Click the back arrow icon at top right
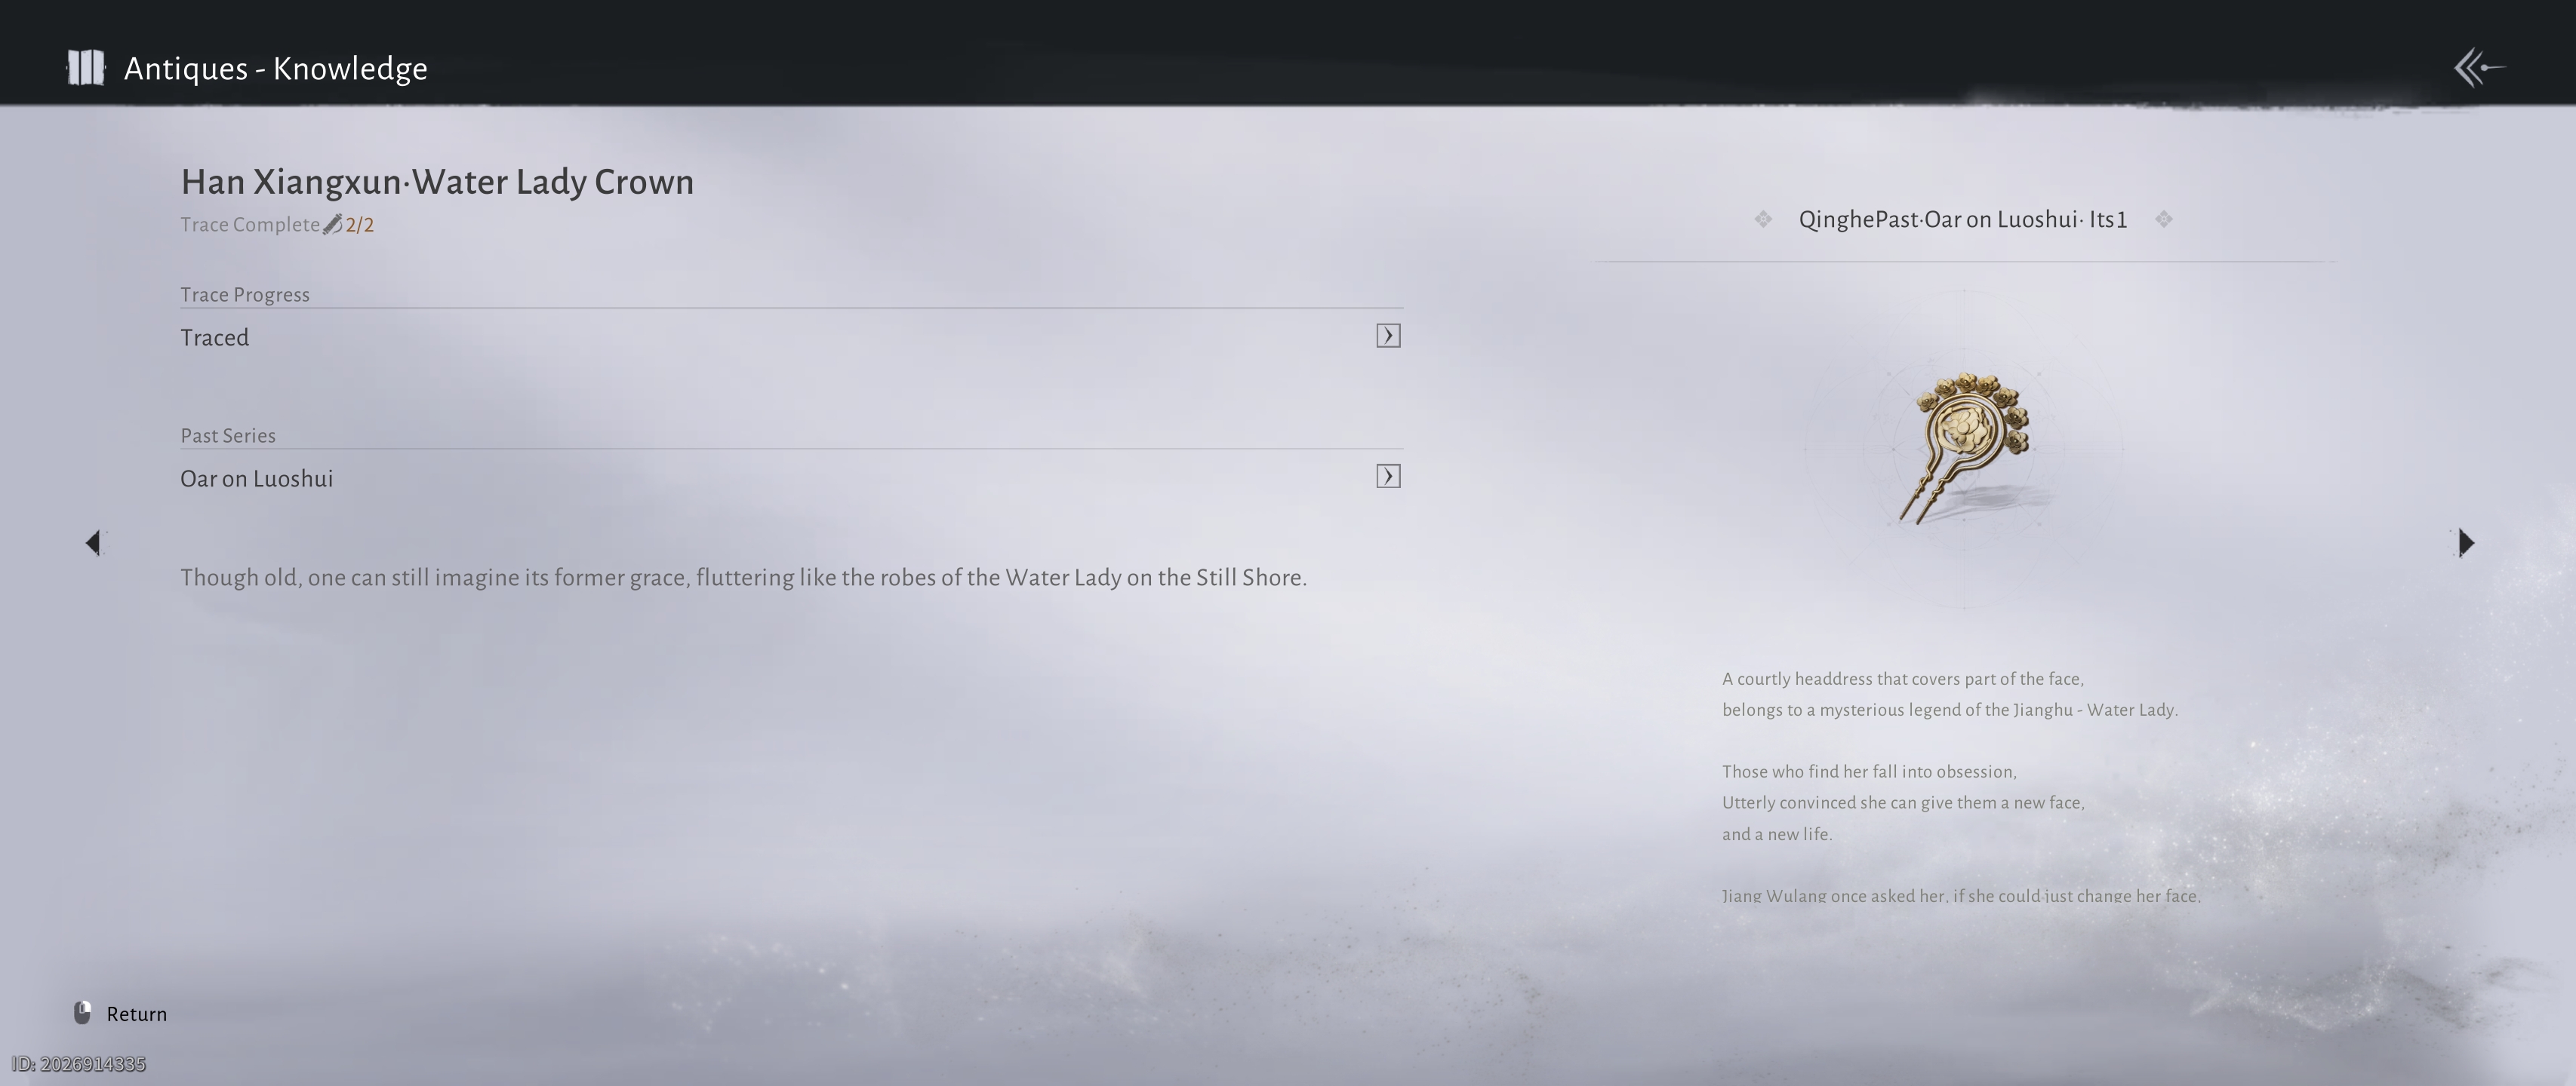Image resolution: width=2576 pixels, height=1086 pixels. [x=2478, y=68]
